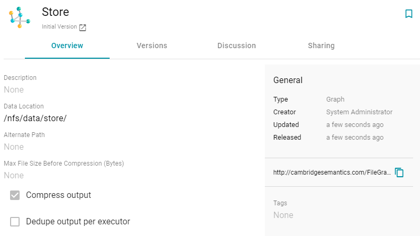Add tags in the Tags None field
Image resolution: width=420 pixels, height=236 pixels.
click(x=283, y=215)
